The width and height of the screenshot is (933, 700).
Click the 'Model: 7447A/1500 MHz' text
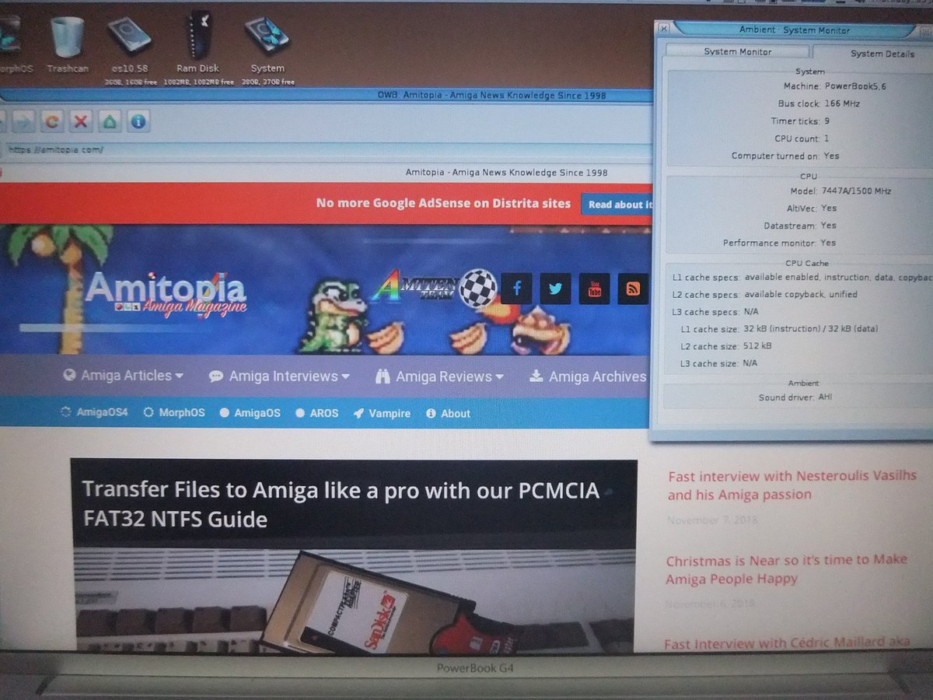(x=840, y=191)
